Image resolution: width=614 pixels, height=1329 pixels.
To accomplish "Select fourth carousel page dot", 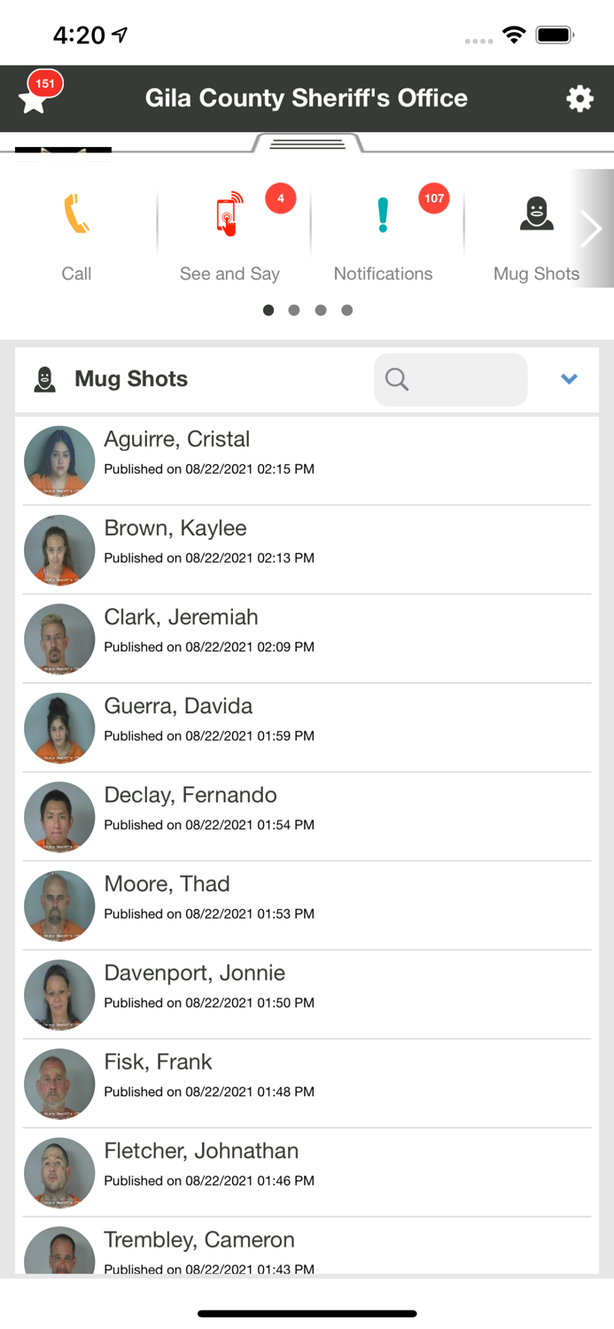I will (x=347, y=310).
